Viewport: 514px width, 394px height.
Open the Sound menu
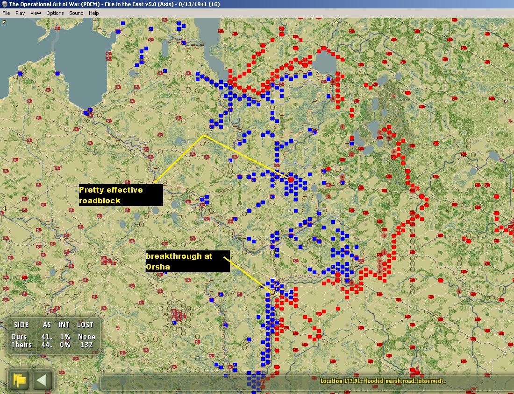[x=76, y=13]
